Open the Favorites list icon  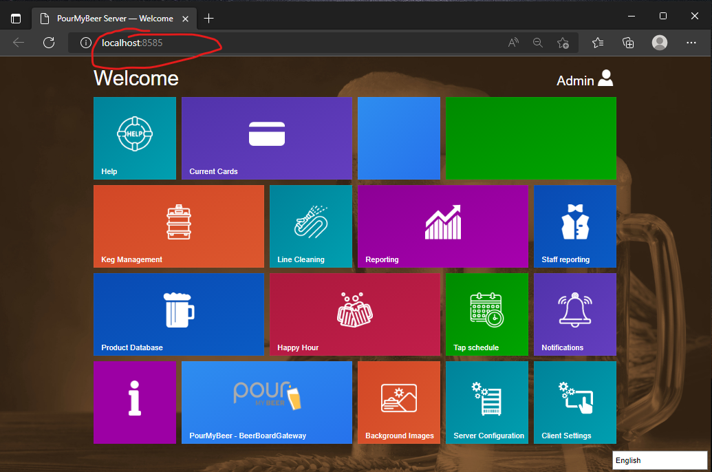(598, 43)
